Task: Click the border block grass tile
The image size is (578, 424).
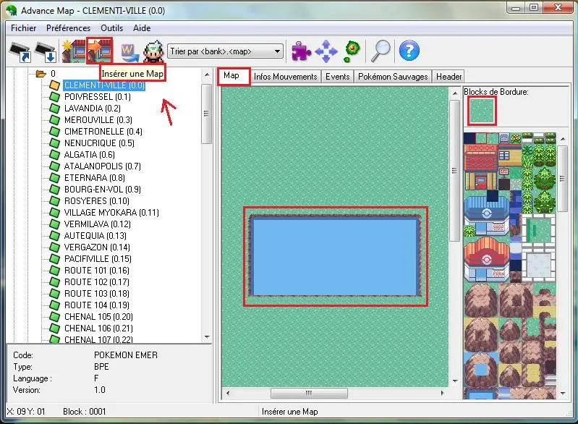Action: [483, 111]
